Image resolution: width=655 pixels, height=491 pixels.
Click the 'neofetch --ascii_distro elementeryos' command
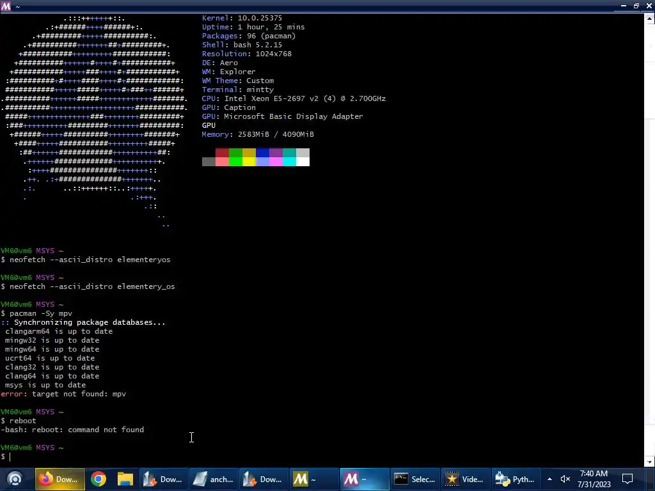click(90, 260)
